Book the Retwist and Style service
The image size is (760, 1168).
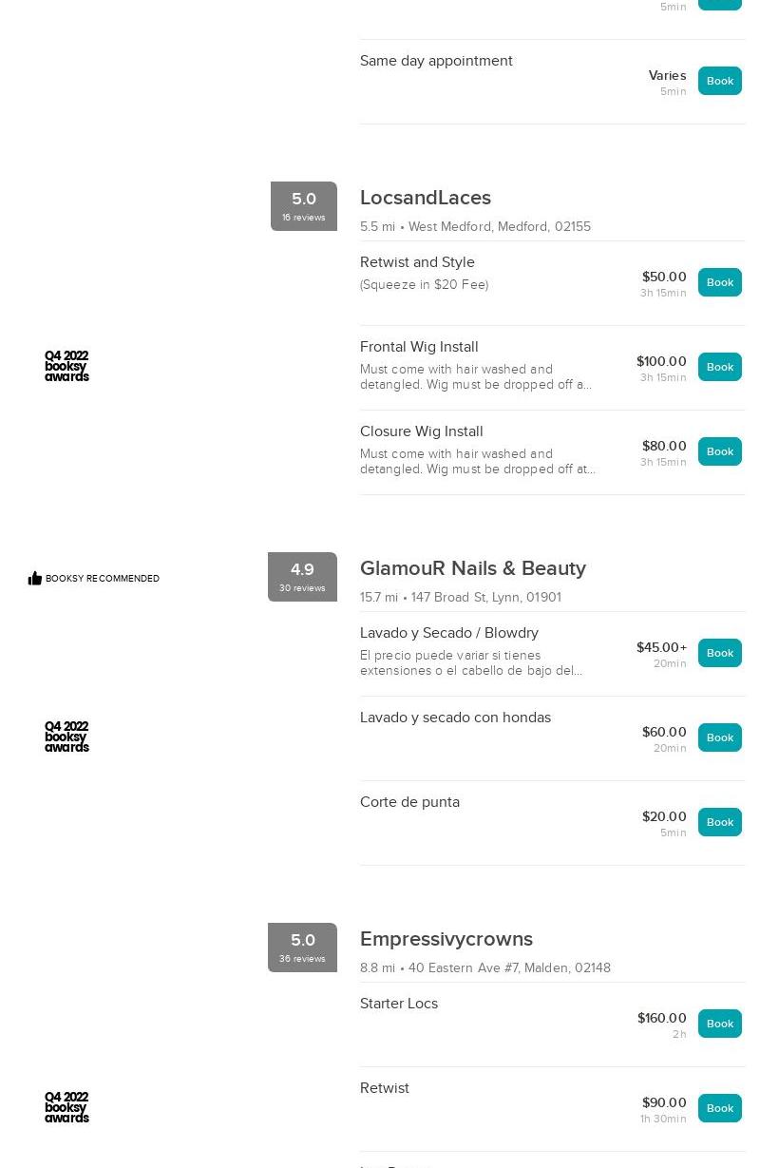coord(719,282)
